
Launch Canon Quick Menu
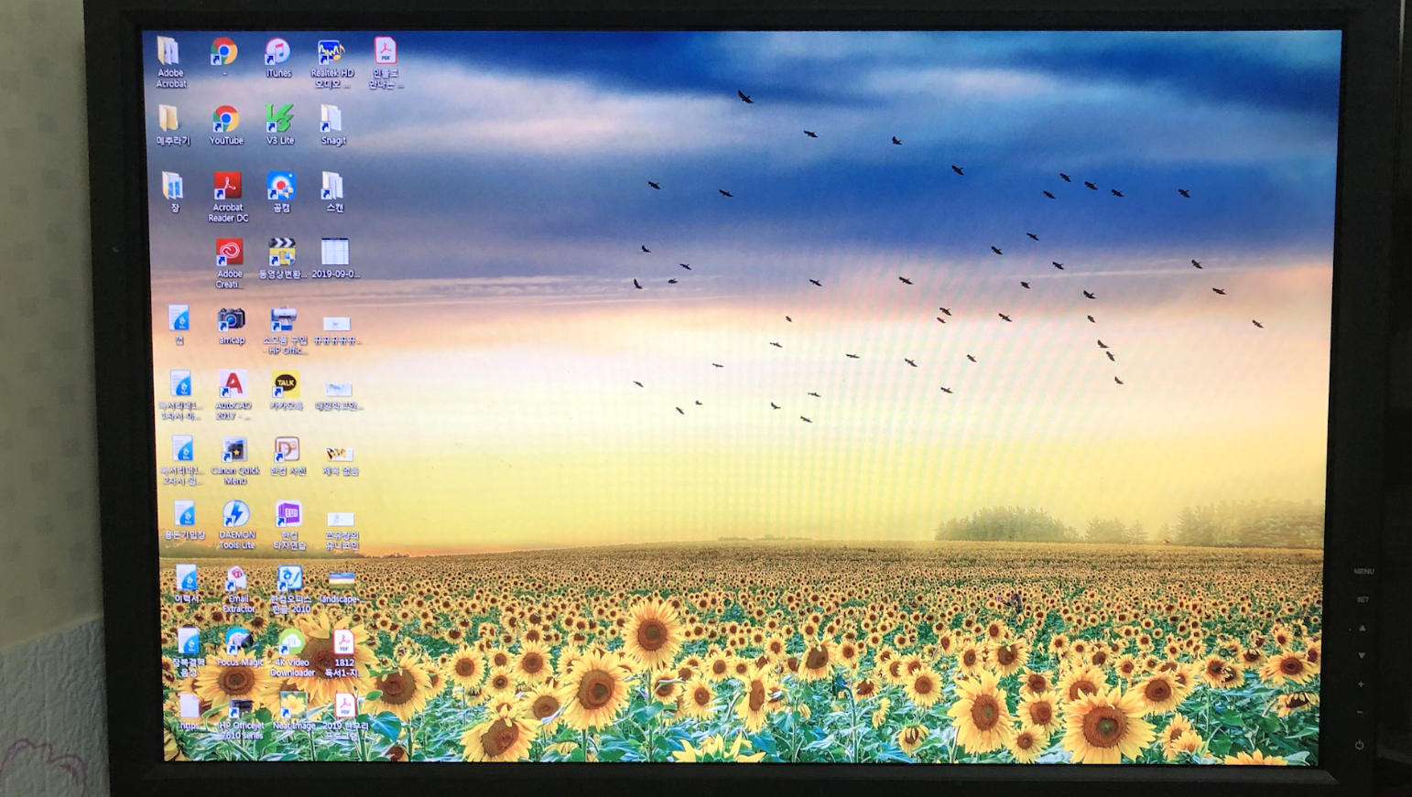235,461
